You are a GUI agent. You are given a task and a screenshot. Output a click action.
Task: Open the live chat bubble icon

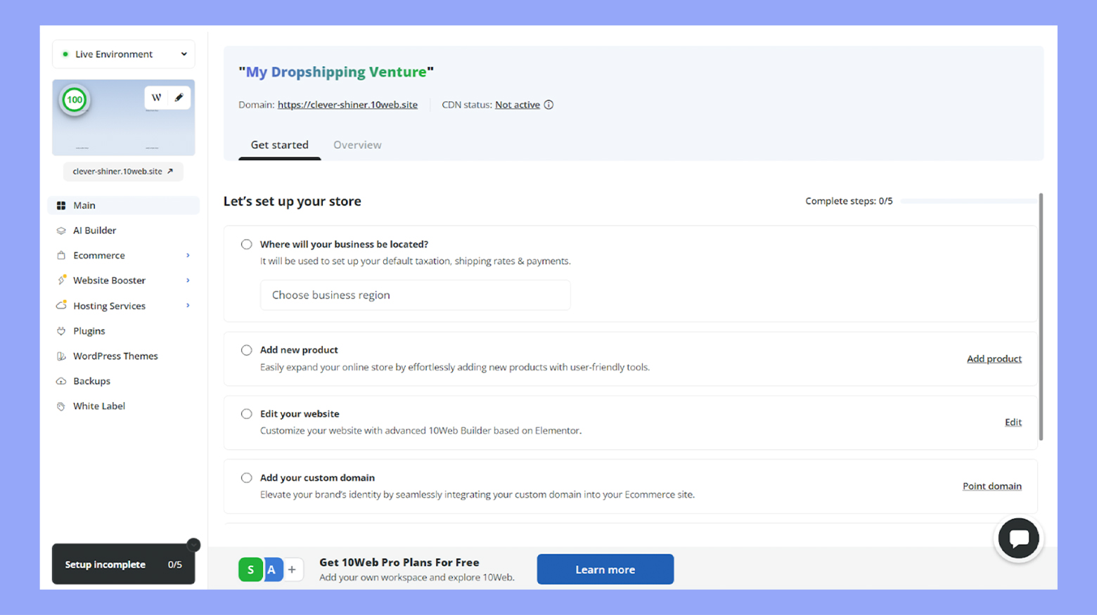1018,538
